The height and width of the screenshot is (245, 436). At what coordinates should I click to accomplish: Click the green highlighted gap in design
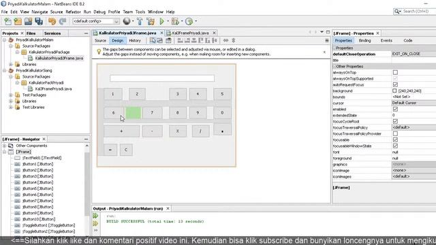(x=134, y=113)
